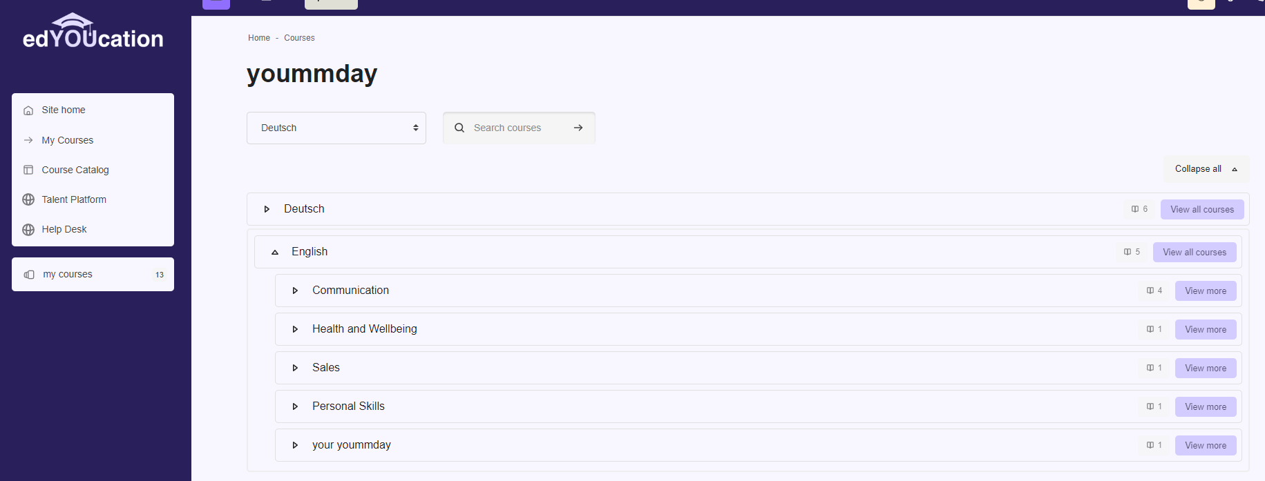The image size is (1265, 481).
Task: Submit search with the arrow icon
Action: pos(578,128)
